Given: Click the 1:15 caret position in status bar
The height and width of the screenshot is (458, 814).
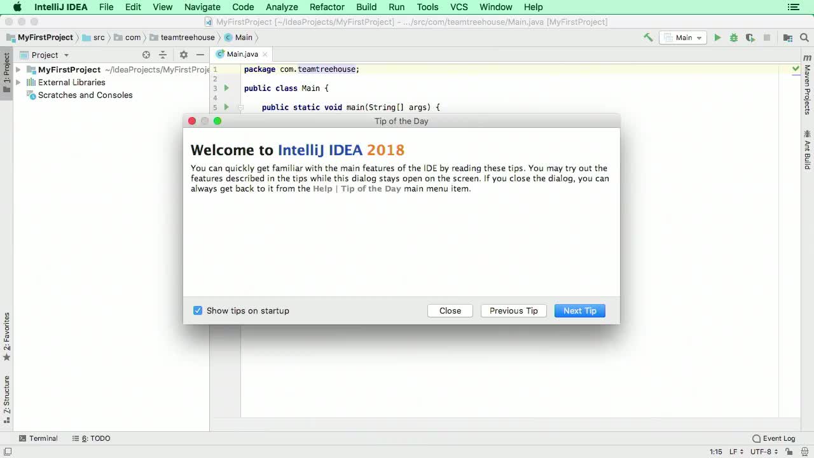Looking at the screenshot, I should click(715, 452).
